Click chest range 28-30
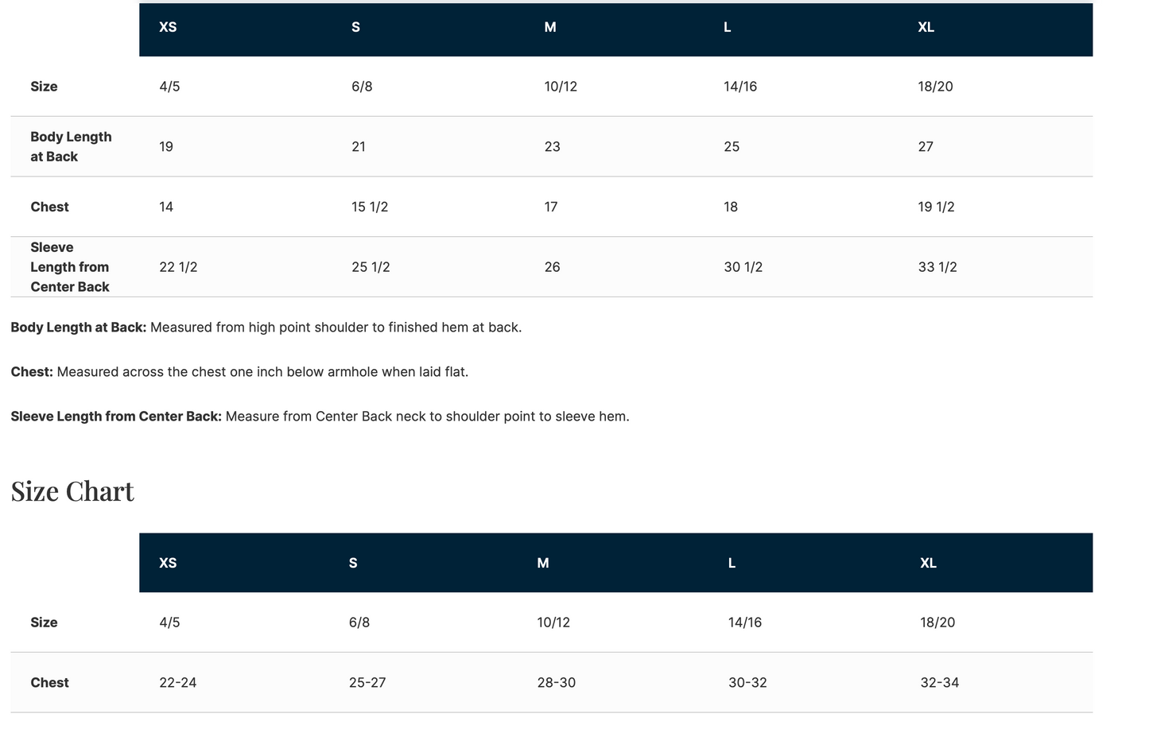 556,683
